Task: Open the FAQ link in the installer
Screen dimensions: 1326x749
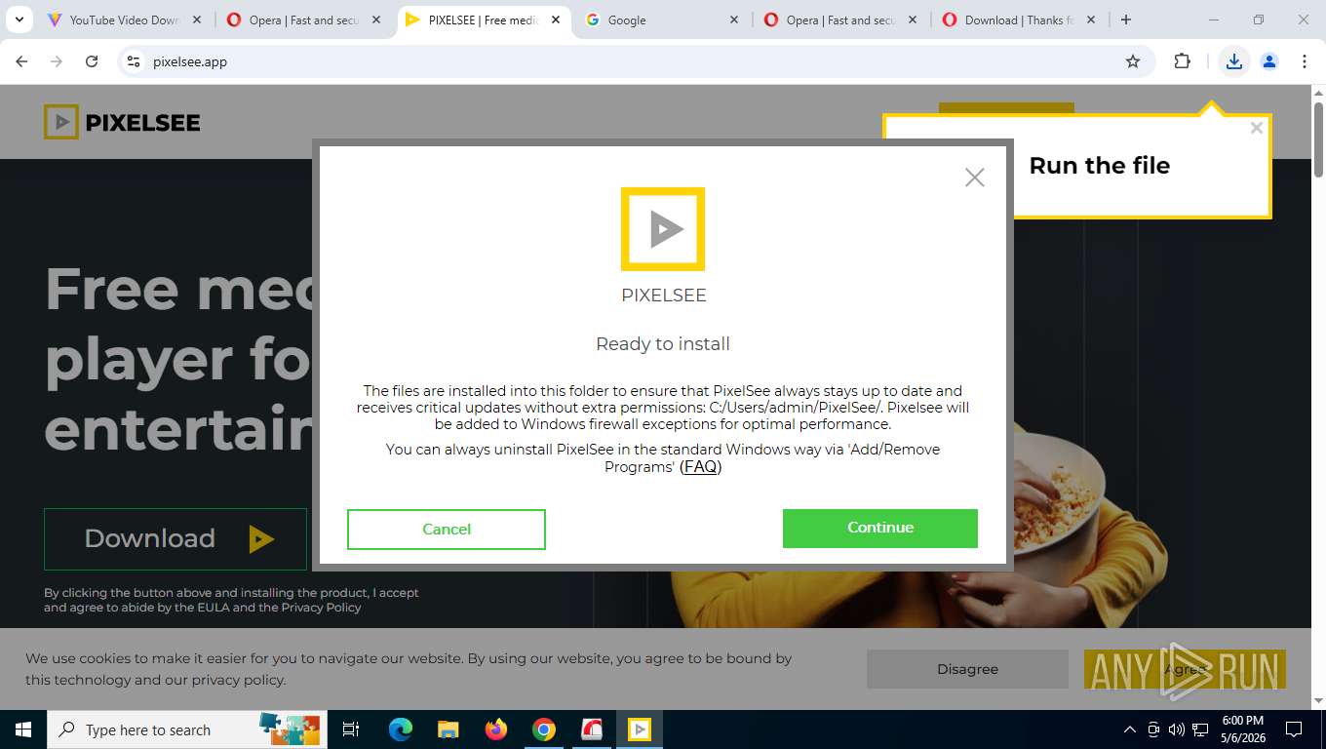Action: pyautogui.click(x=700, y=466)
